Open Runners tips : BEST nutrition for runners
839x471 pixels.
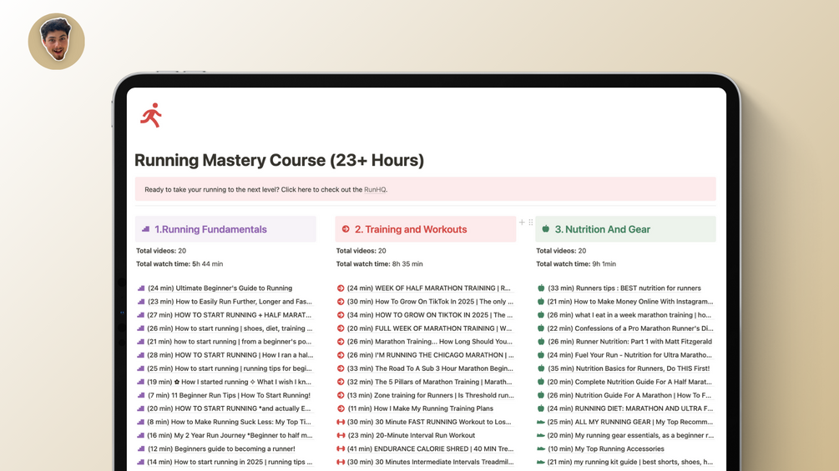click(x=624, y=288)
